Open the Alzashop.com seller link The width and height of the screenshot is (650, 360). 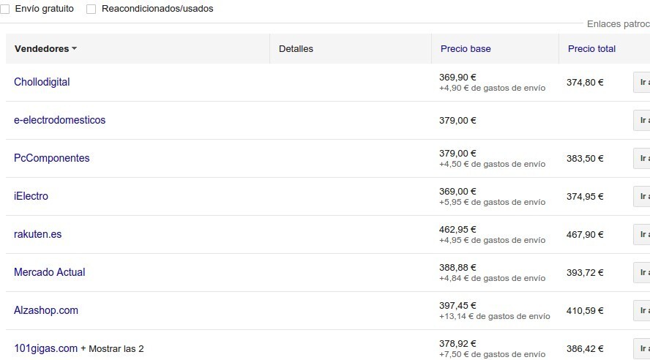[46, 311]
